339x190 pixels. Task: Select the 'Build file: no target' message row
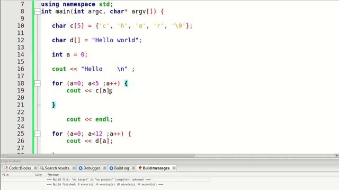106,179
